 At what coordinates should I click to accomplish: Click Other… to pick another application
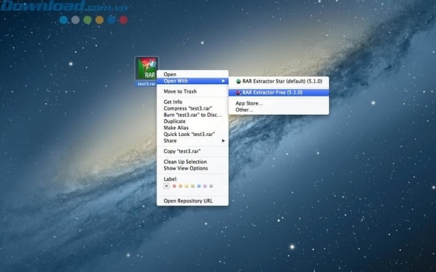(244, 109)
